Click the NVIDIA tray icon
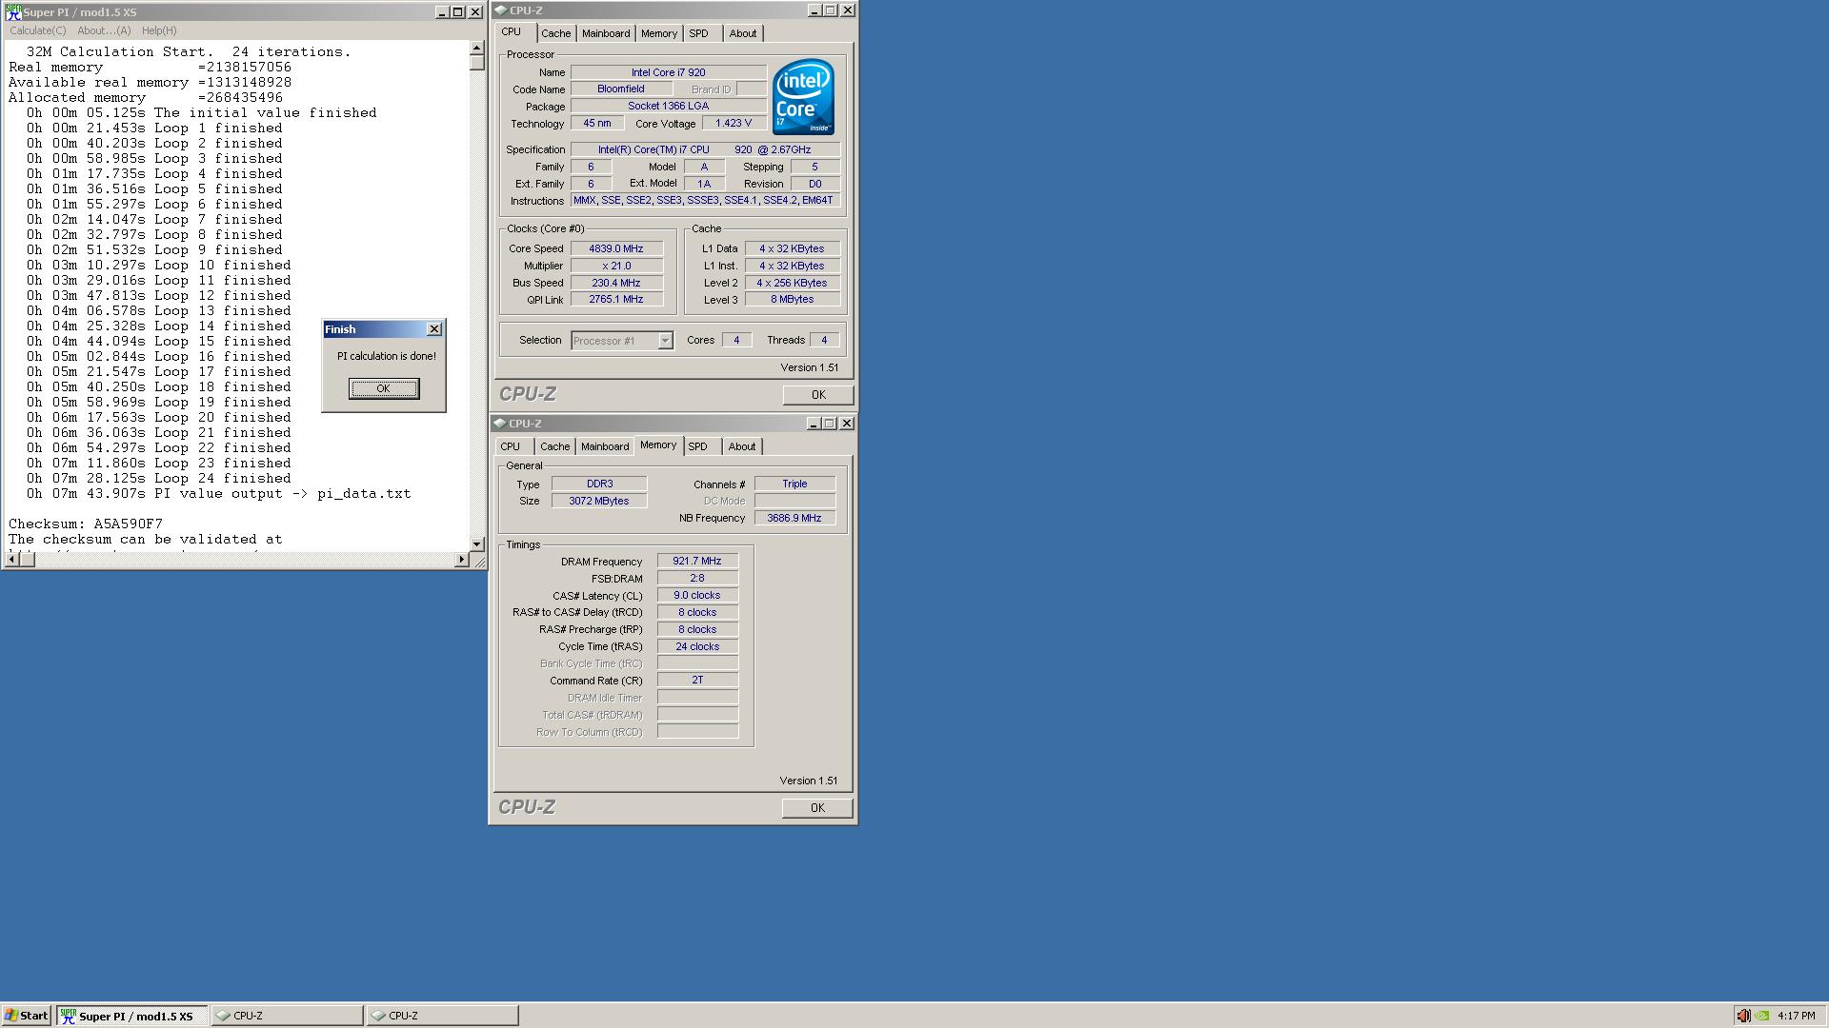This screenshot has width=1829, height=1028. point(1762,1016)
